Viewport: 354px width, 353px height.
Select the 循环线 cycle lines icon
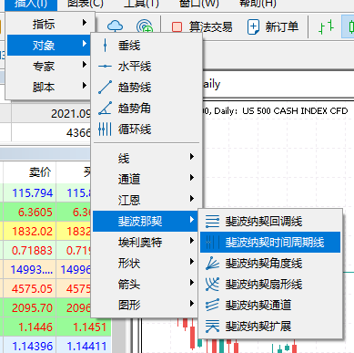click(105, 130)
